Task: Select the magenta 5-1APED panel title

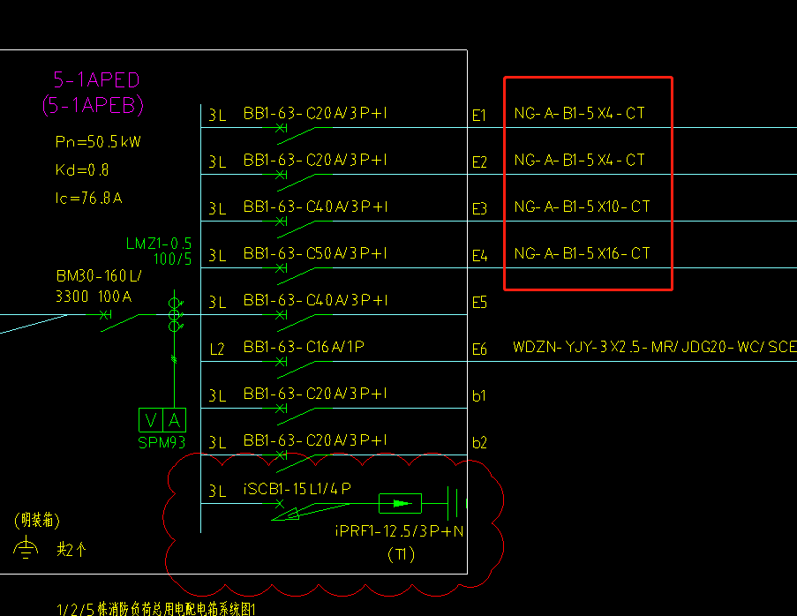Action: tap(96, 79)
